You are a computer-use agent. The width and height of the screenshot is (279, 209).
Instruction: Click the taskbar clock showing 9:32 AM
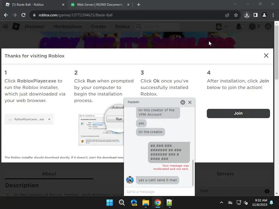click(259, 202)
